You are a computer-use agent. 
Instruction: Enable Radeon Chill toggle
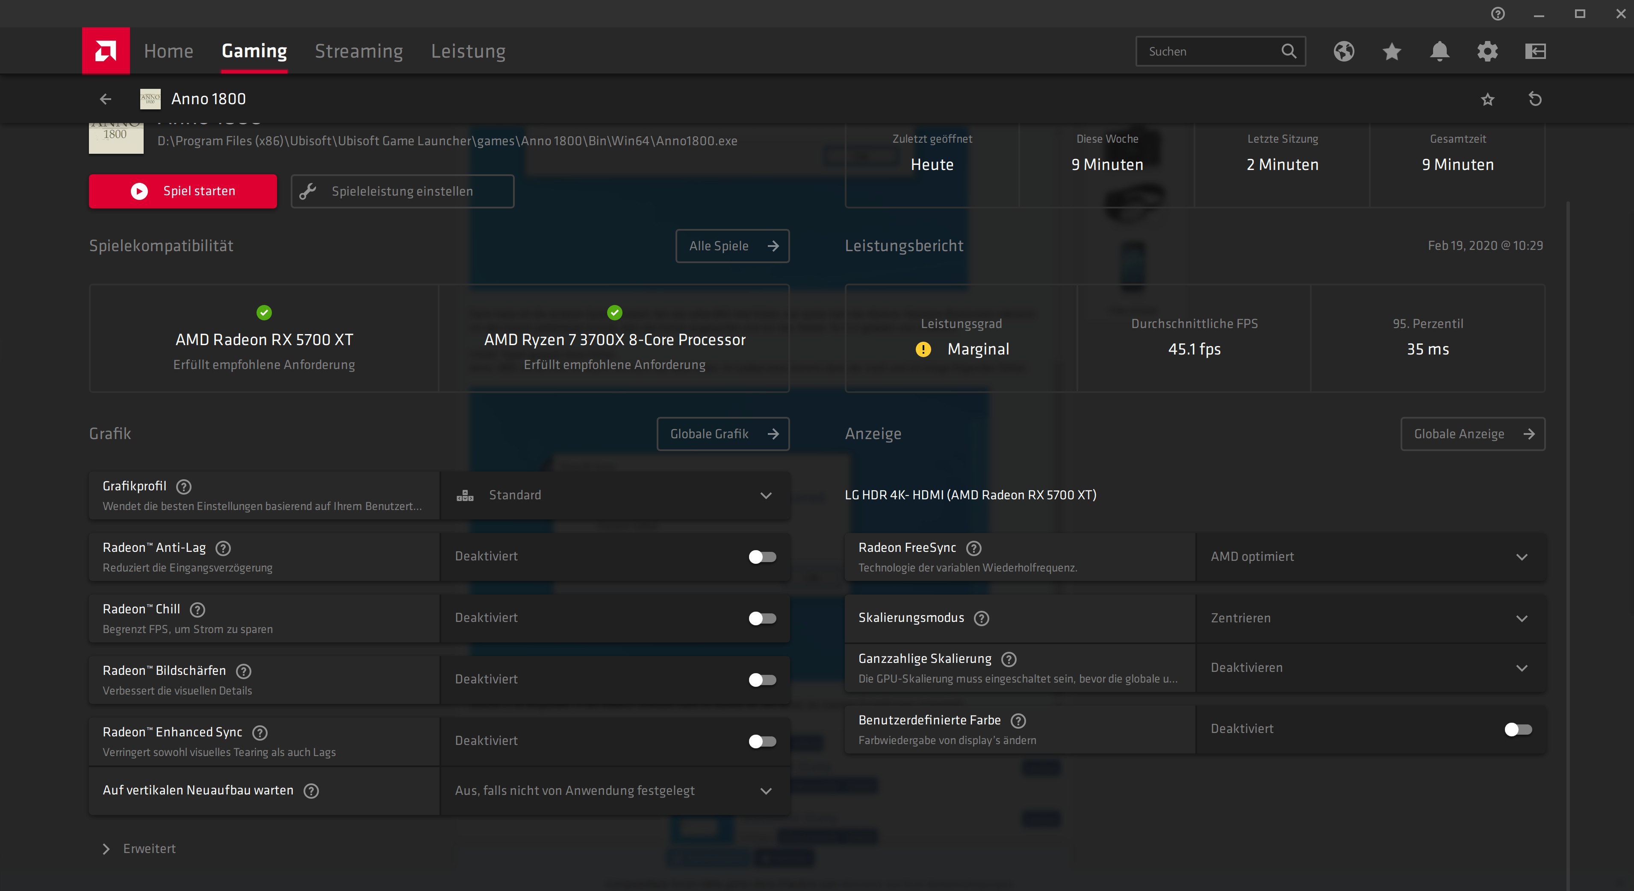pos(762,618)
